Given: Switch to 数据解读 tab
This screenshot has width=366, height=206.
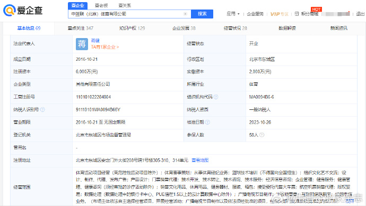Looking at the screenshot, I should click(287, 28).
